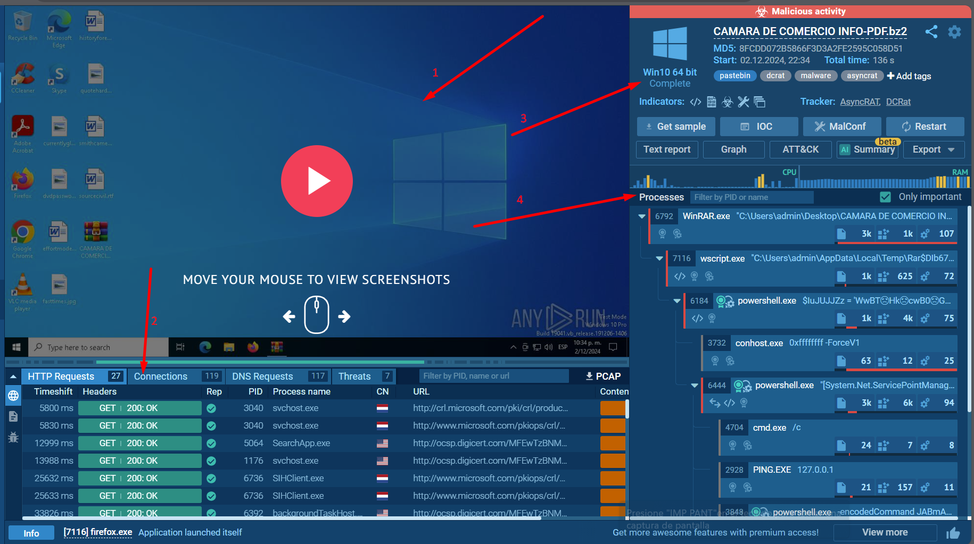Viewport: 974px width, 544px height.
Task: Open the Windows Start menu in screenshot
Action: [x=16, y=347]
